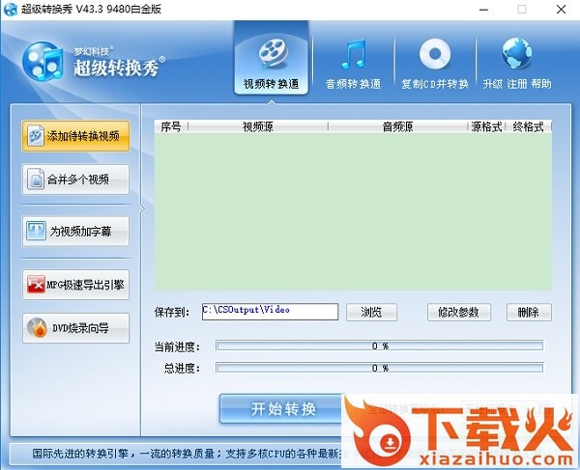Click the document icon on 合并多个视频
Screen dimensions: 580x470
(36, 180)
